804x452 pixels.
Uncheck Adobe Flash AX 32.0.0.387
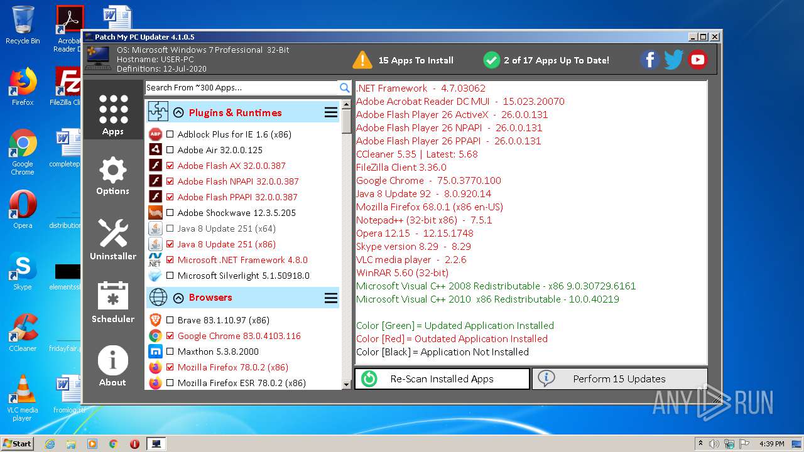[x=170, y=166]
